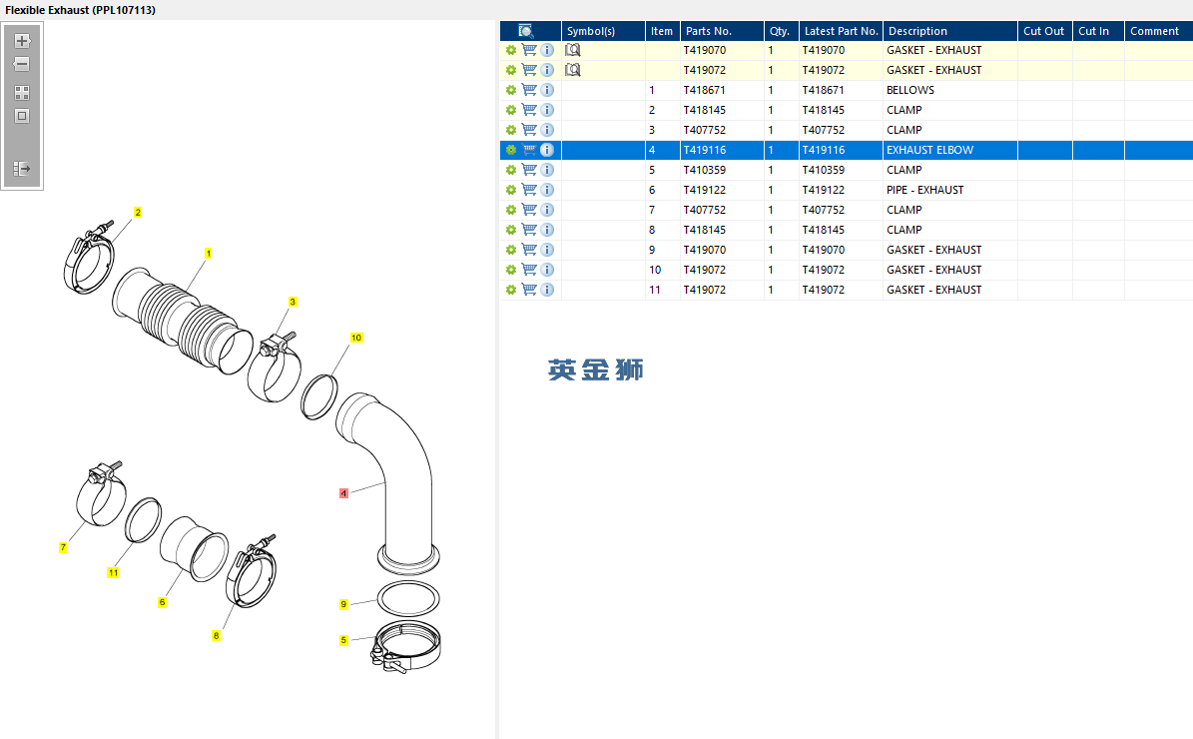Add item 2 T418145 clamp to cart
This screenshot has height=739, width=1193.
point(529,110)
